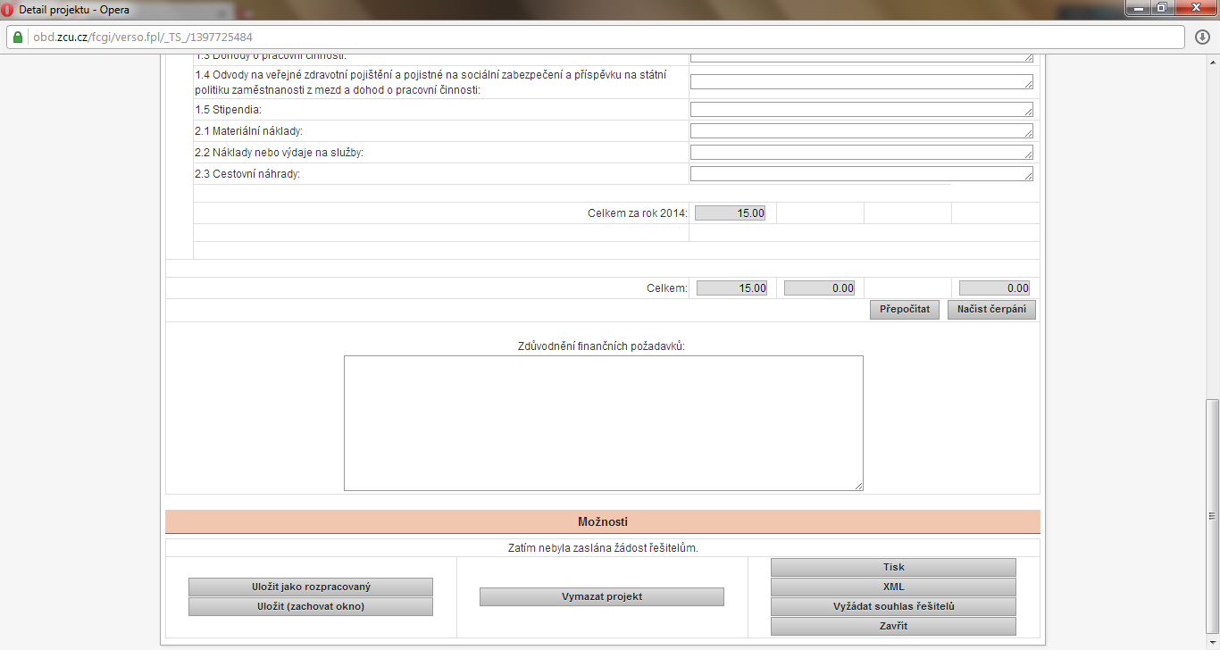Image resolution: width=1220 pixels, height=650 pixels.
Task: Click the Načíst čerpání button
Action: click(991, 309)
